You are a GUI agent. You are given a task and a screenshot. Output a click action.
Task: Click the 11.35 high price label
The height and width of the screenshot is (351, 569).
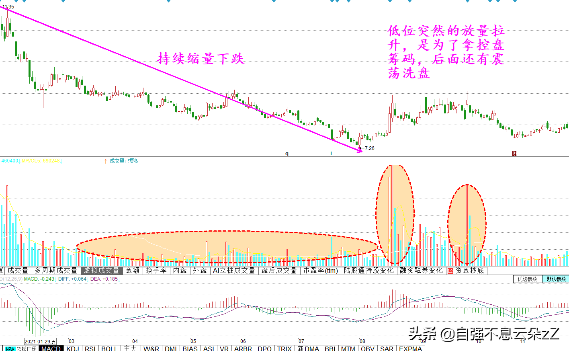coord(8,6)
